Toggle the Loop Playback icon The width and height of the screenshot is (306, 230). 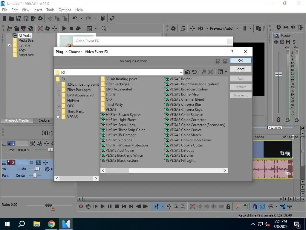click(x=88, y=206)
